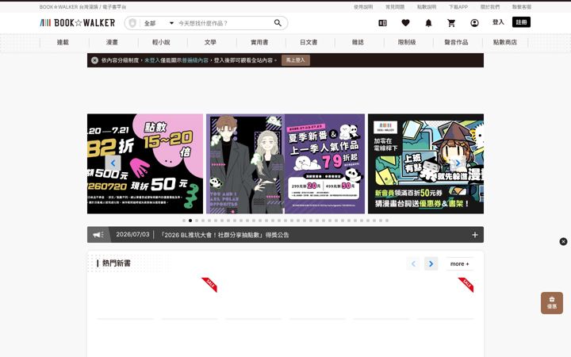Click the BOOK☆WALKER logo

(77, 22)
